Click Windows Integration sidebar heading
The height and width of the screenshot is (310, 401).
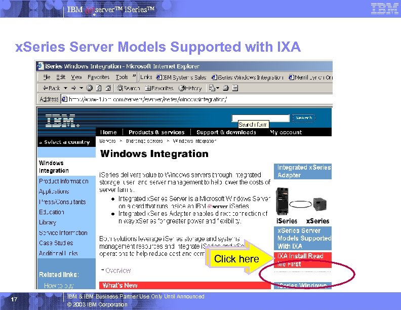[54, 167]
